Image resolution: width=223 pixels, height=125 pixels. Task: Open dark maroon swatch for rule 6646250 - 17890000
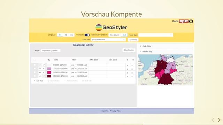tap(49, 76)
